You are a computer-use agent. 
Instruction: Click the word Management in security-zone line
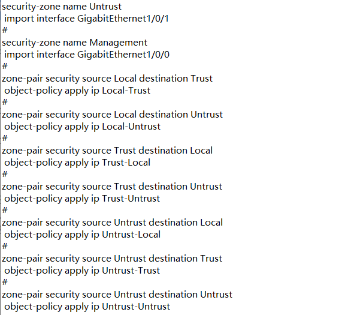[x=119, y=43]
